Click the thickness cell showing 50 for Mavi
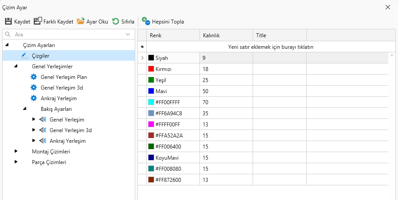398x200 pixels. pyautogui.click(x=226, y=91)
